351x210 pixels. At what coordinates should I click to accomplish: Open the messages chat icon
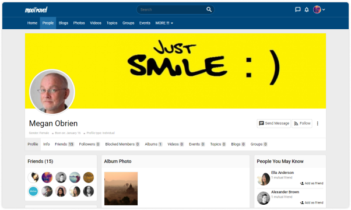[x=298, y=9]
